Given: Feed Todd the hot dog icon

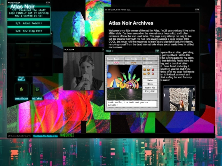Looking at the screenshot, I should pos(145,74).
